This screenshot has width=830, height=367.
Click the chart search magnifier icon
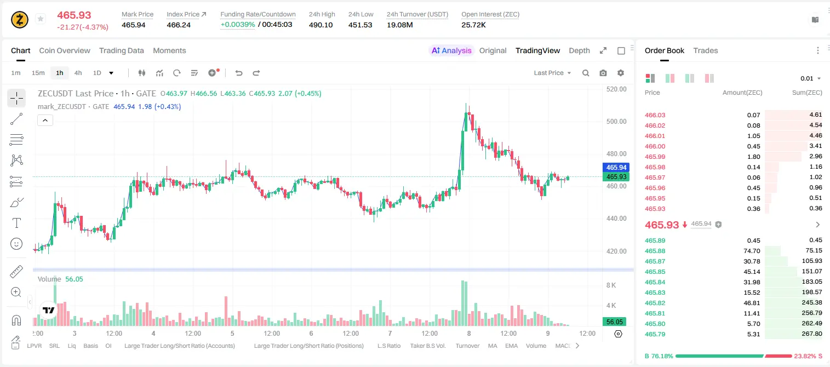(x=586, y=73)
